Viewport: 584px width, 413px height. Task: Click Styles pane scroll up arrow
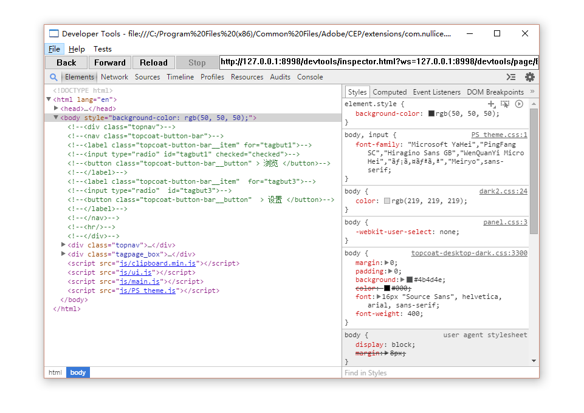[534, 104]
